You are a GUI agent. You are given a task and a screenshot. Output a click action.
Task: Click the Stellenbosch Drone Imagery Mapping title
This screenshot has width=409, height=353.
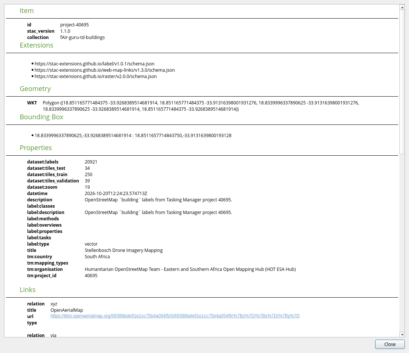pyautogui.click(x=124, y=250)
